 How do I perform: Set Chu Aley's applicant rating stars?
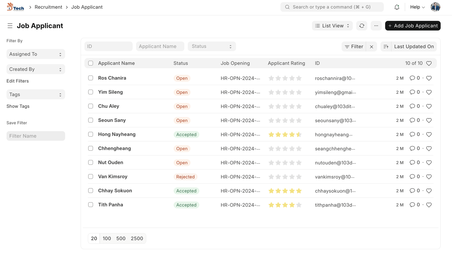[285, 106]
